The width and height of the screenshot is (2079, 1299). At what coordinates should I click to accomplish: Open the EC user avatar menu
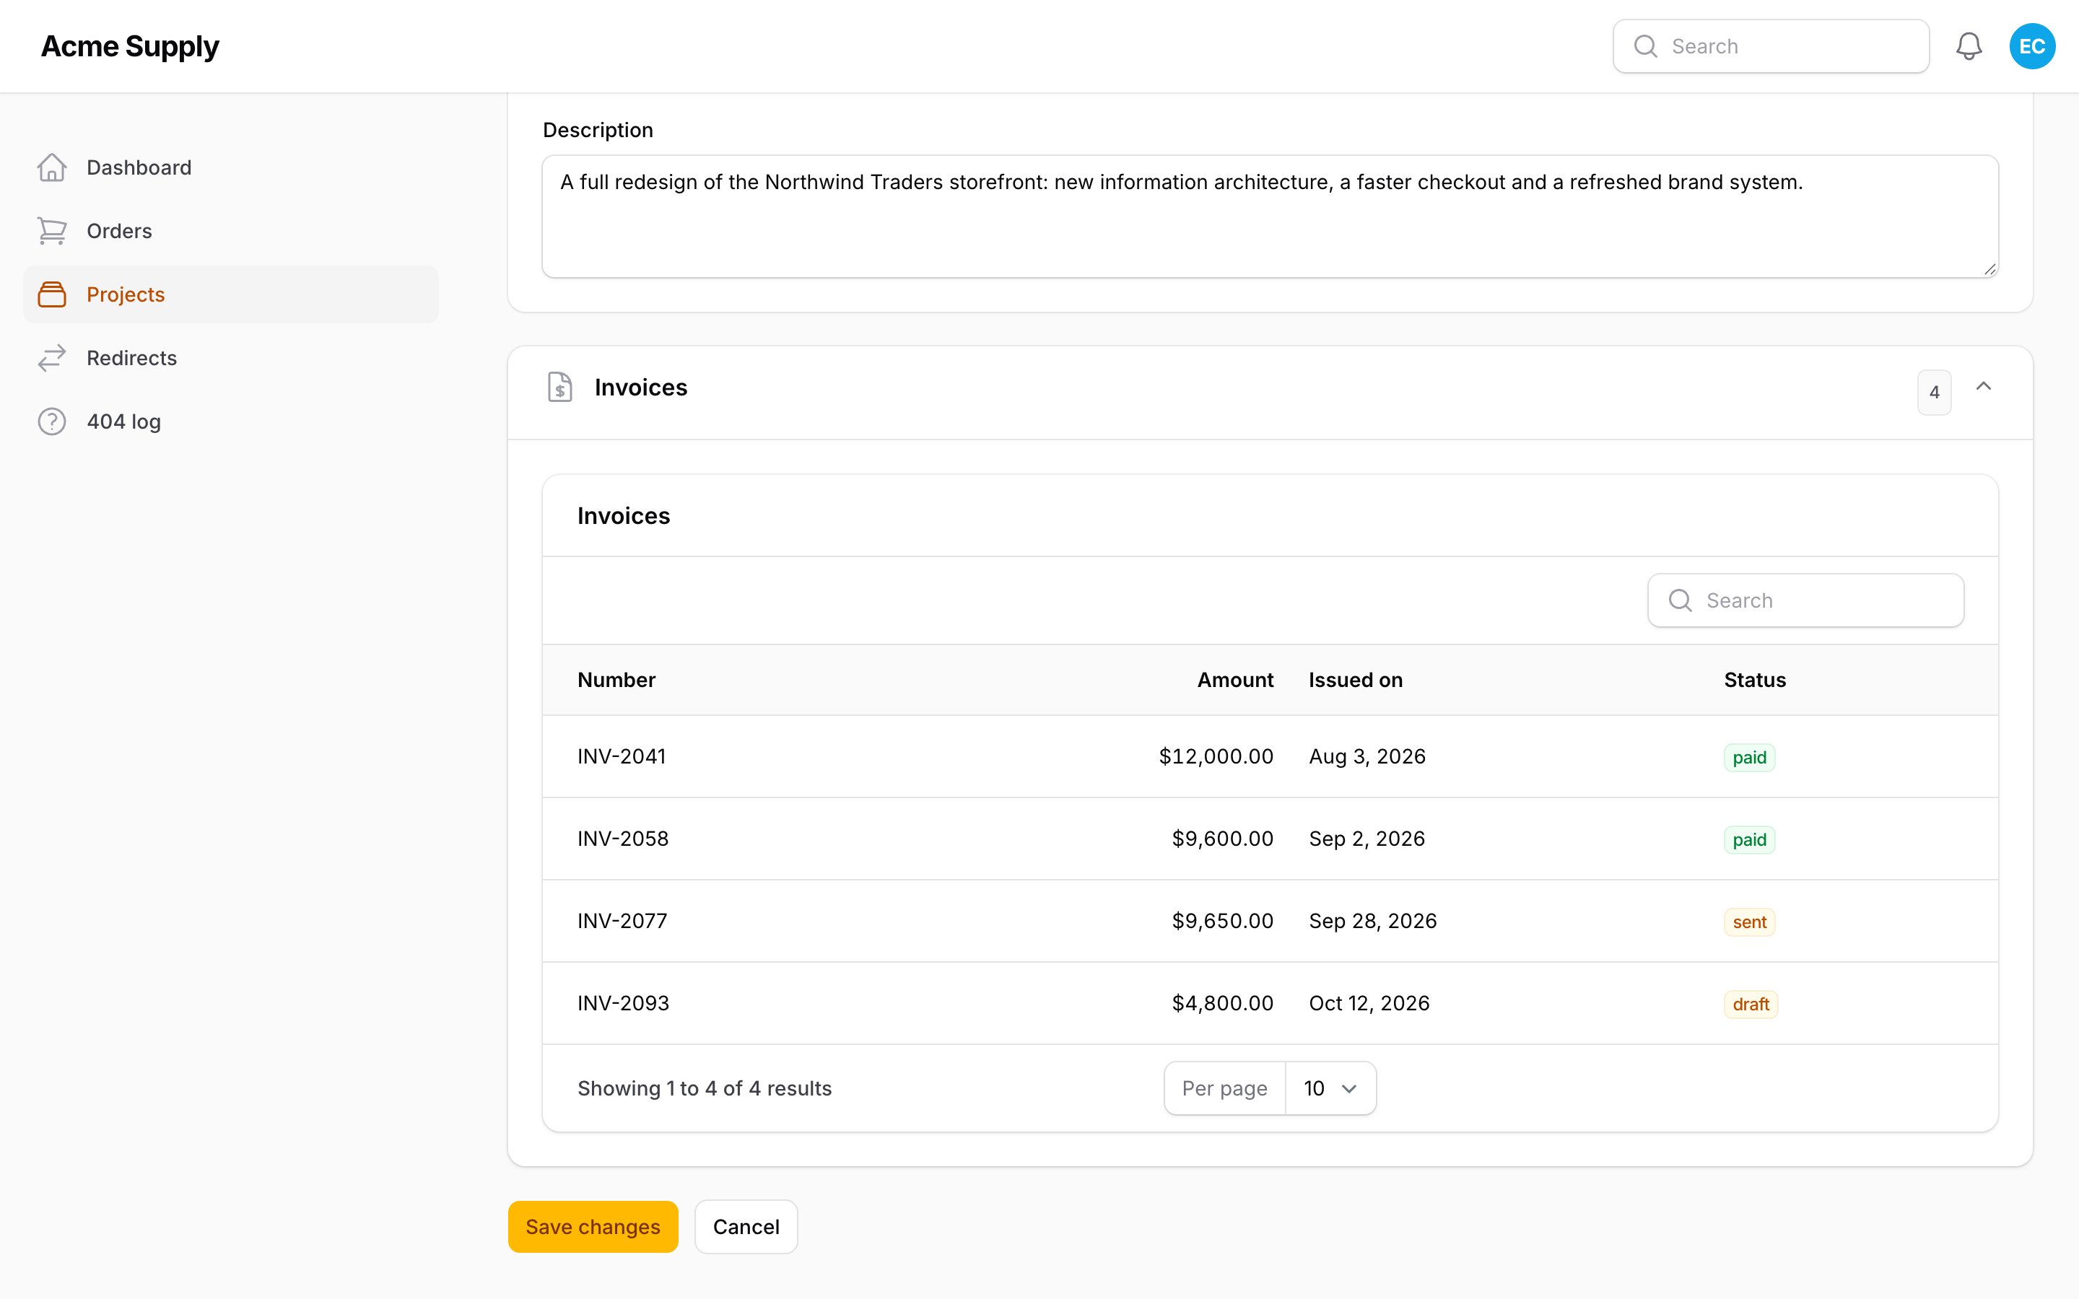tap(2032, 46)
